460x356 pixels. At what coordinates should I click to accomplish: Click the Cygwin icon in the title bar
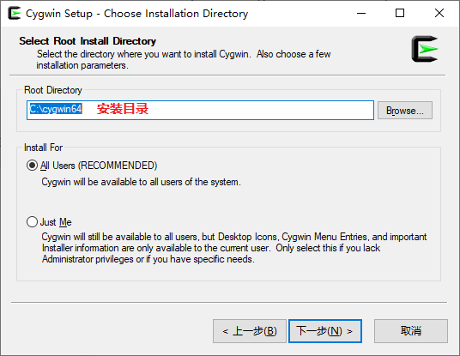(14, 14)
